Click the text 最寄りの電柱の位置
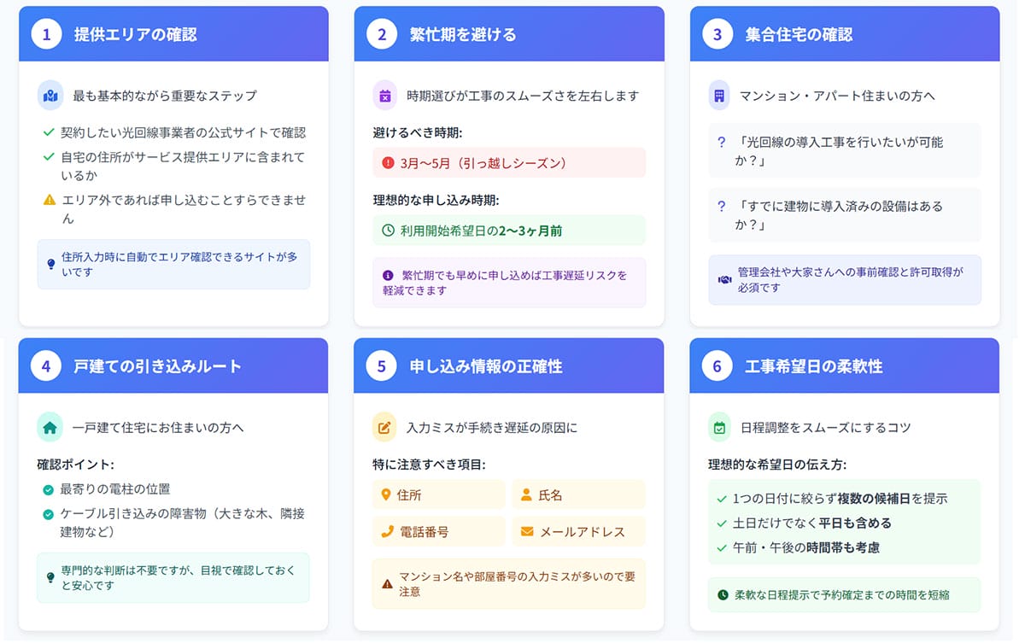Screen dimensions: 1025x643 [115, 489]
